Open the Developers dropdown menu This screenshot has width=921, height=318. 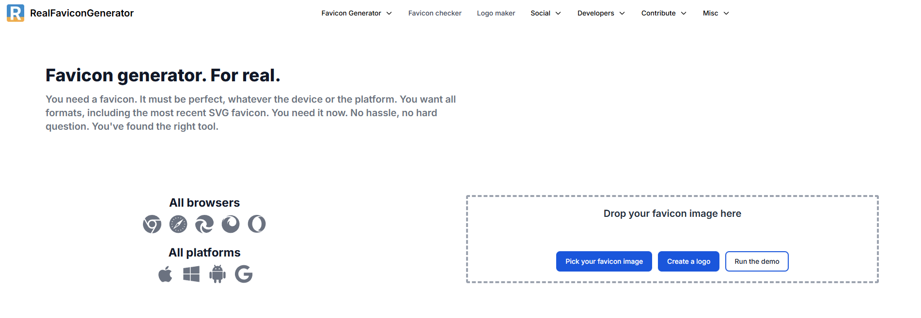601,13
